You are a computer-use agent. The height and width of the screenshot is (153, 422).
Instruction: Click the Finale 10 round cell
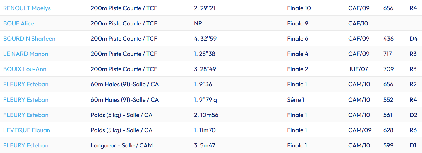299,8
